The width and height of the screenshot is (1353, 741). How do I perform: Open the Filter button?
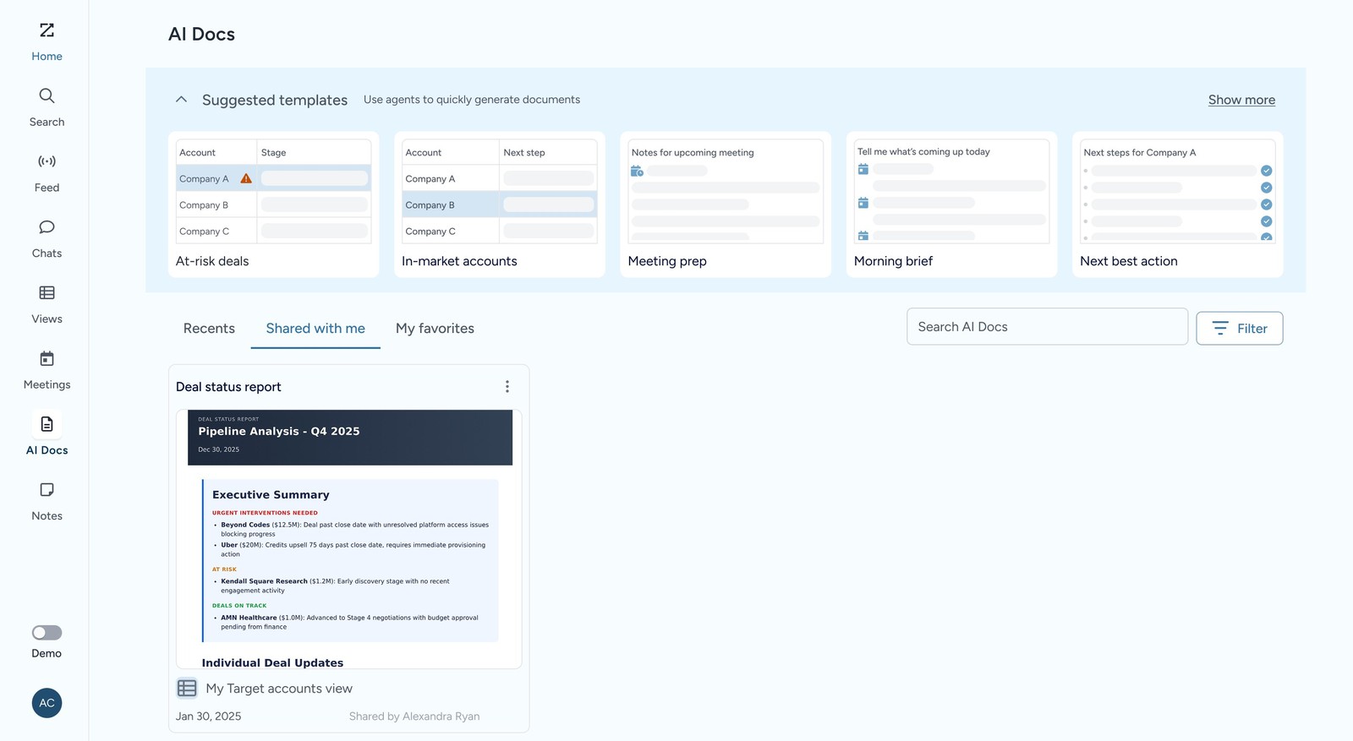click(x=1239, y=328)
